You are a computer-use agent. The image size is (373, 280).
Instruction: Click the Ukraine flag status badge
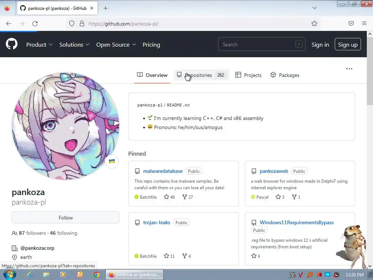tap(112, 161)
